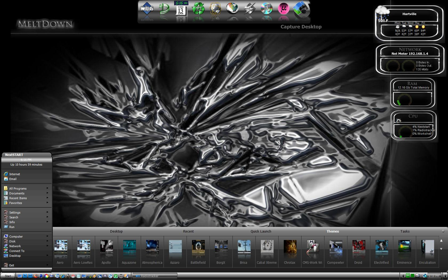448x280 pixels.
Task: Click the camera Capture Desktop dock icon
Action: click(301, 9)
